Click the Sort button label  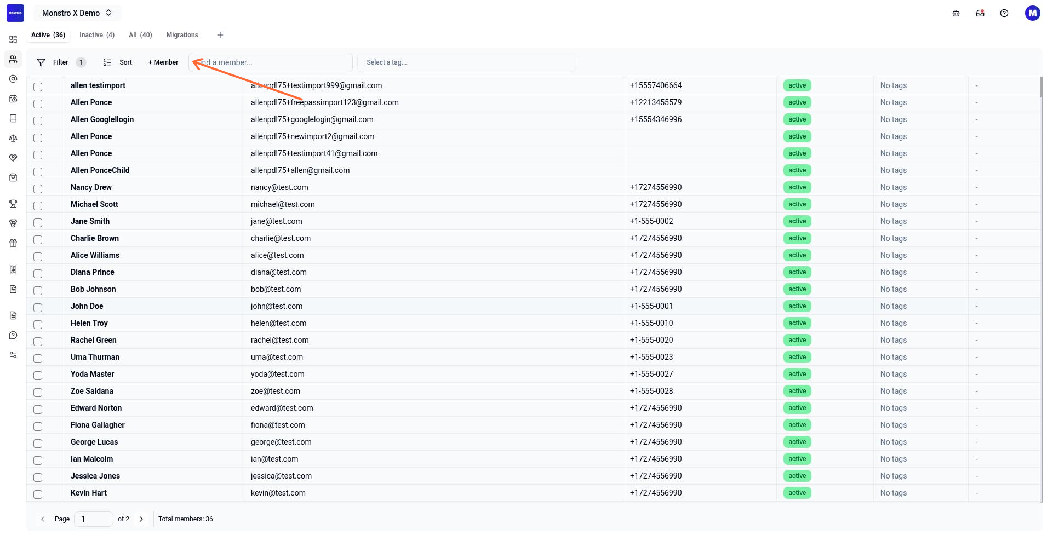coord(126,62)
